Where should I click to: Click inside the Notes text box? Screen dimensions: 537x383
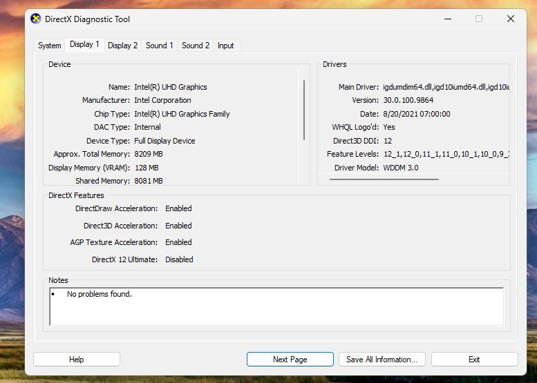(276, 306)
